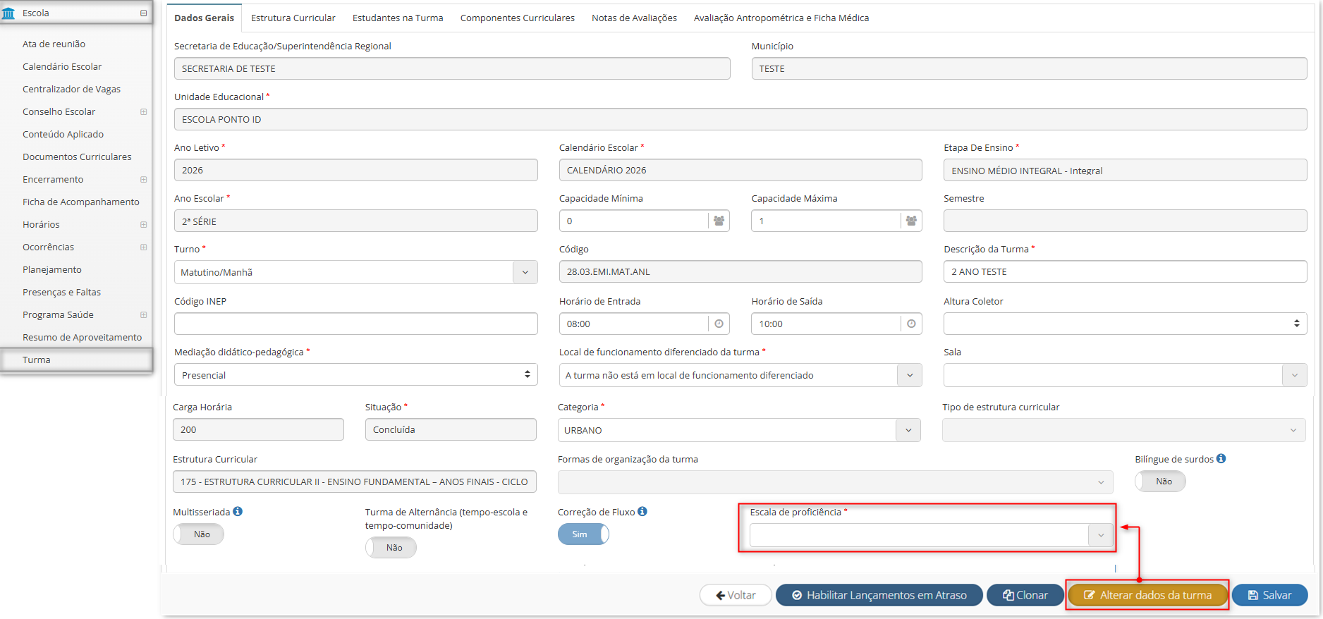Open the clock picker for Horário de Saída
Viewport: 1323px width, 619px height.
[911, 324]
